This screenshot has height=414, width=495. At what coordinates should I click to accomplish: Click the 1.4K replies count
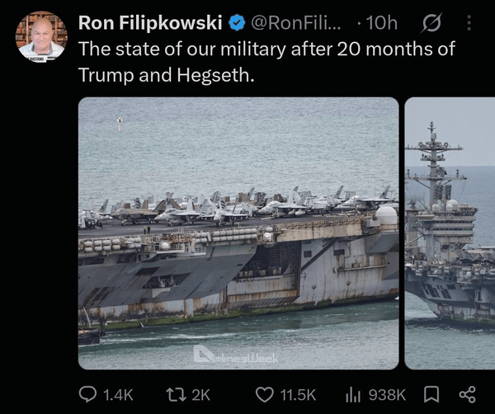coord(118,395)
